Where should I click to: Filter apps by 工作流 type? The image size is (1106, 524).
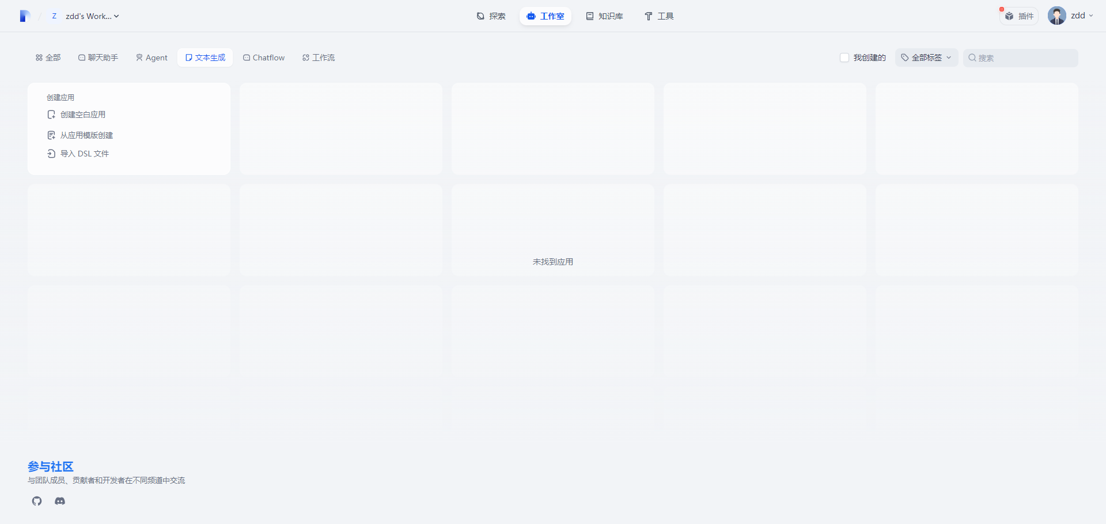[x=319, y=58]
